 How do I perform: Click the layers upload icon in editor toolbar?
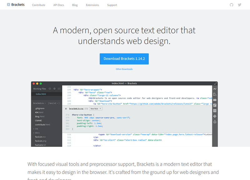click(215, 122)
